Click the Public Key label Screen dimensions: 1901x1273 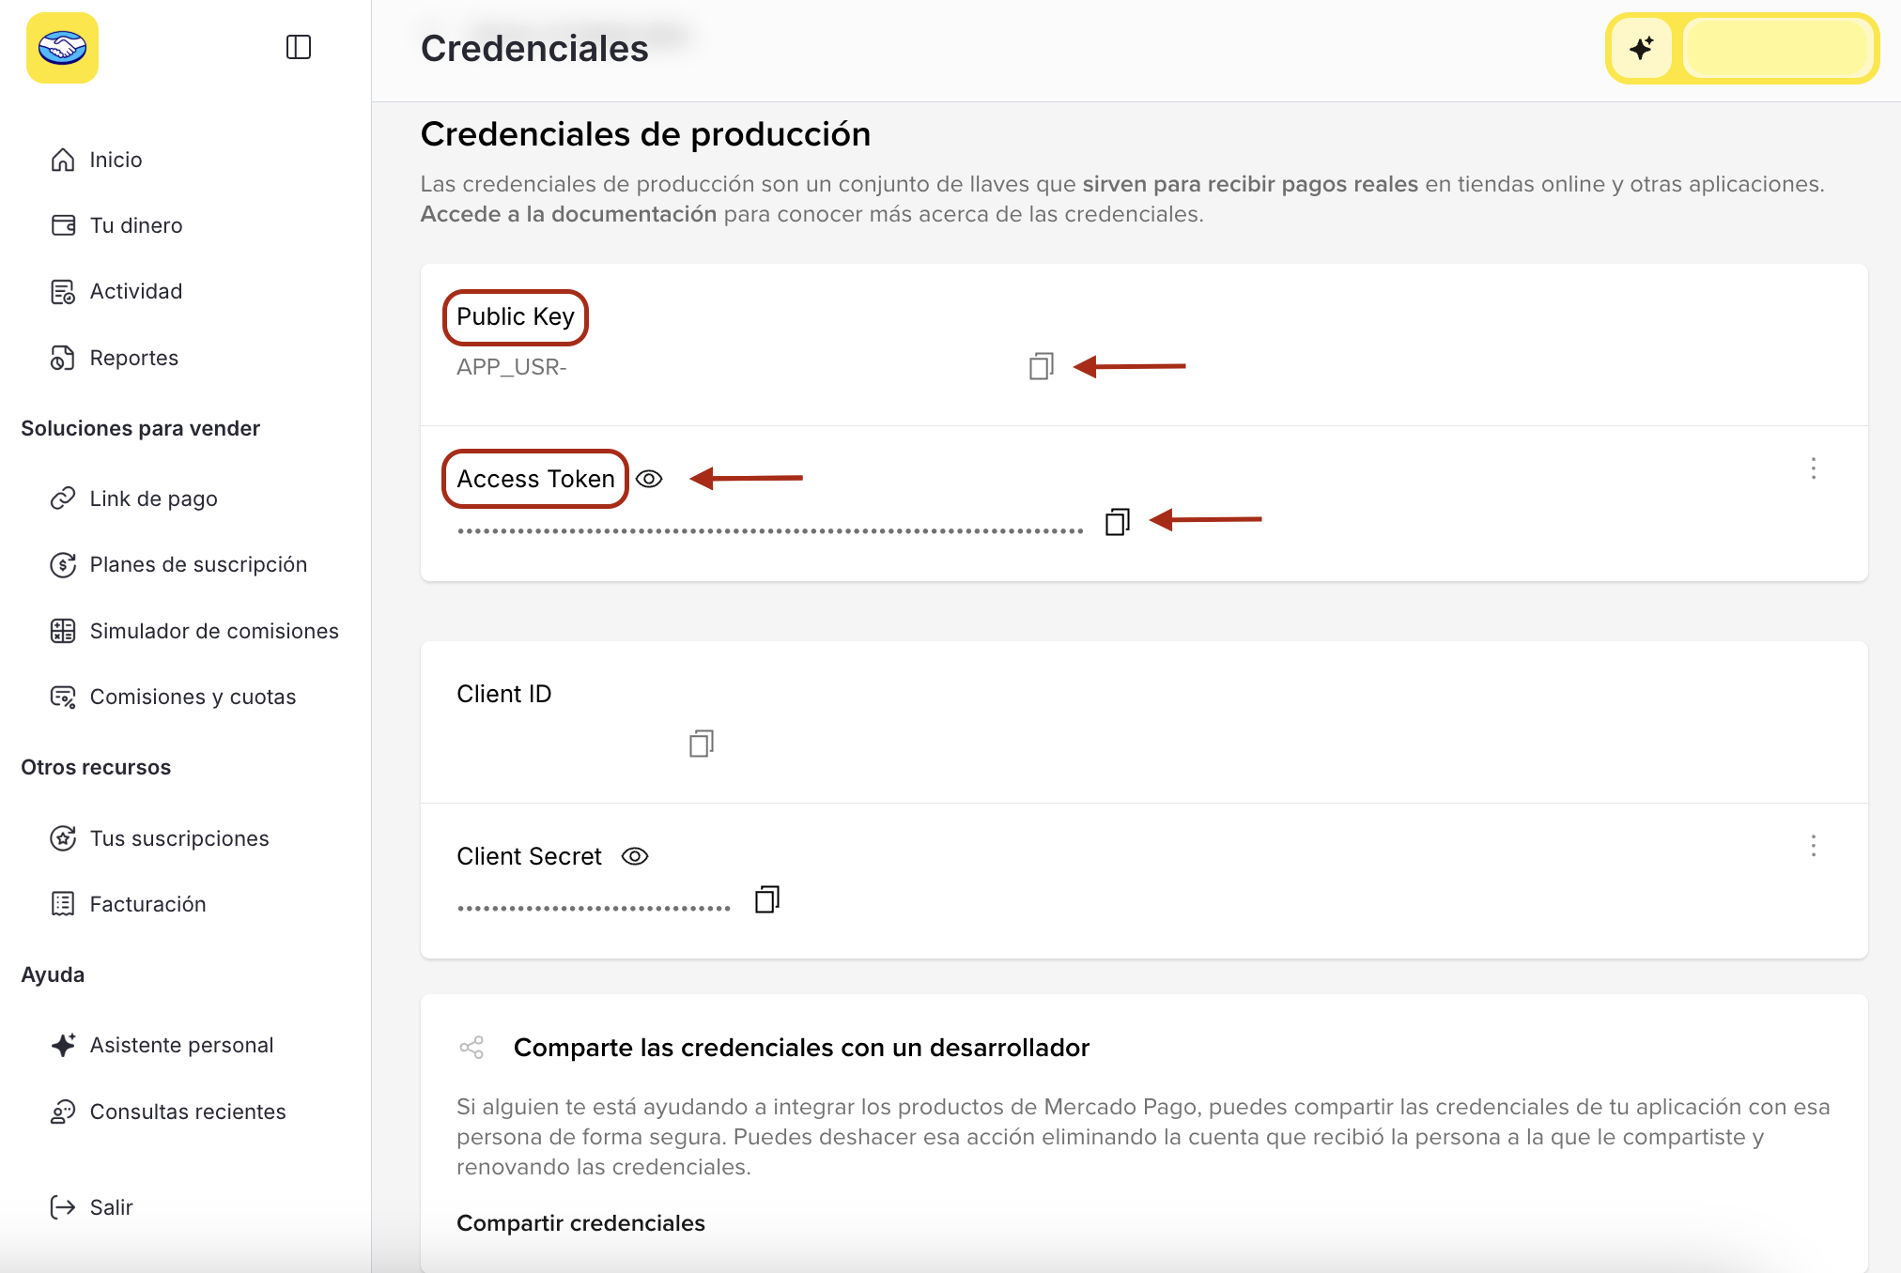point(516,317)
